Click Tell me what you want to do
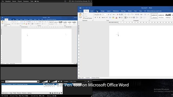 tap(154, 11)
